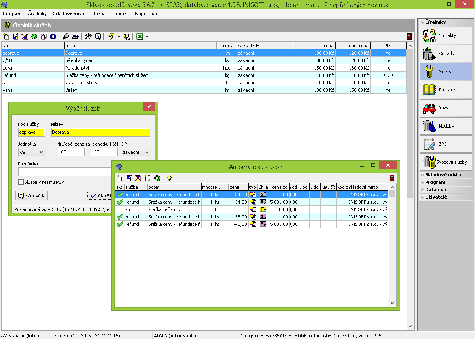Open Svozové služby from the sidebar
Screen dimensions: 475x339
pyautogui.click(x=446, y=162)
